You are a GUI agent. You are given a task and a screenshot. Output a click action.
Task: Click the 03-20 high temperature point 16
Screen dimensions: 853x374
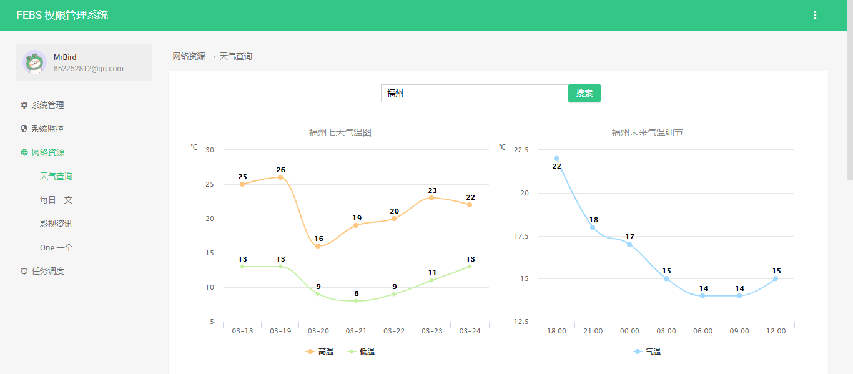[318, 246]
